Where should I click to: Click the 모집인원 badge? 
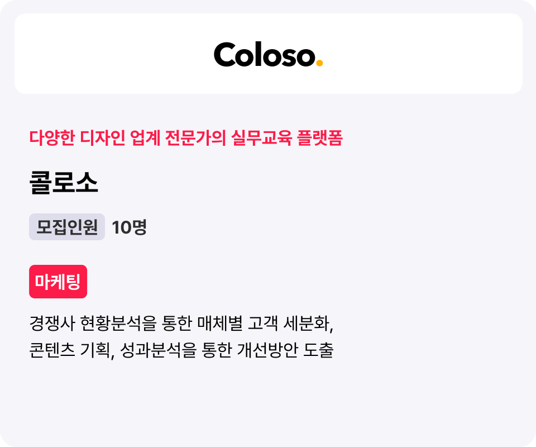67,227
